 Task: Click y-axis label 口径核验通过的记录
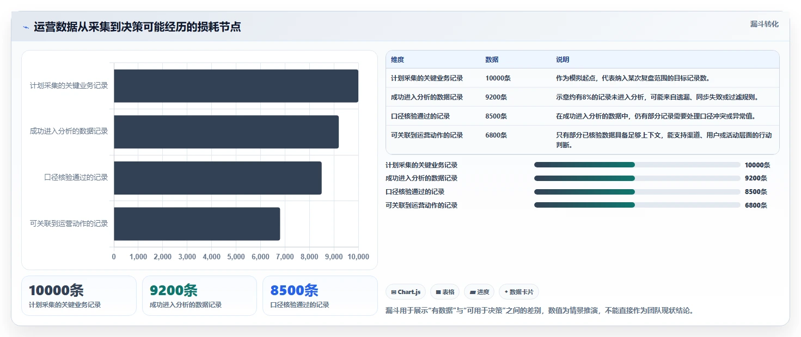[x=76, y=178]
